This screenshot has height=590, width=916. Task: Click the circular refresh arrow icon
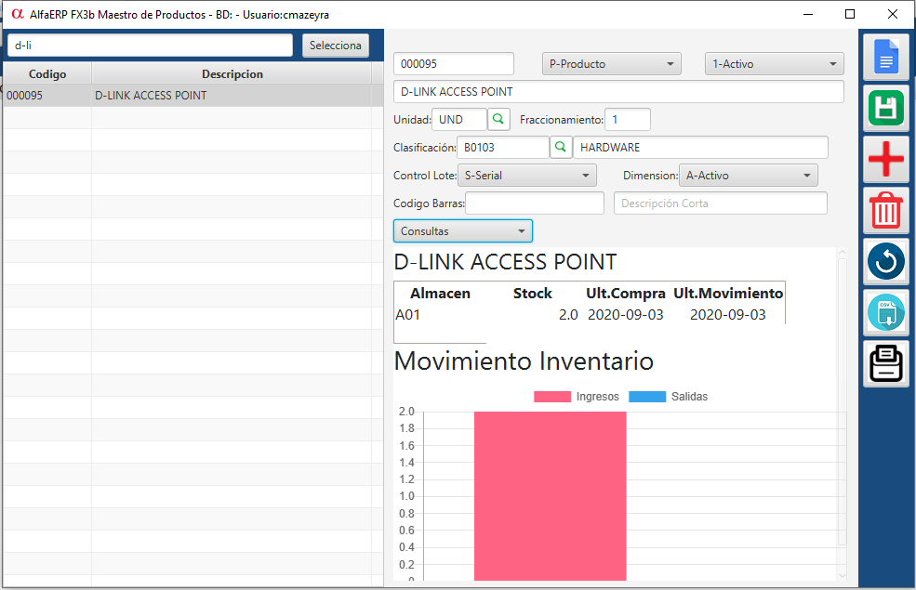coord(886,262)
